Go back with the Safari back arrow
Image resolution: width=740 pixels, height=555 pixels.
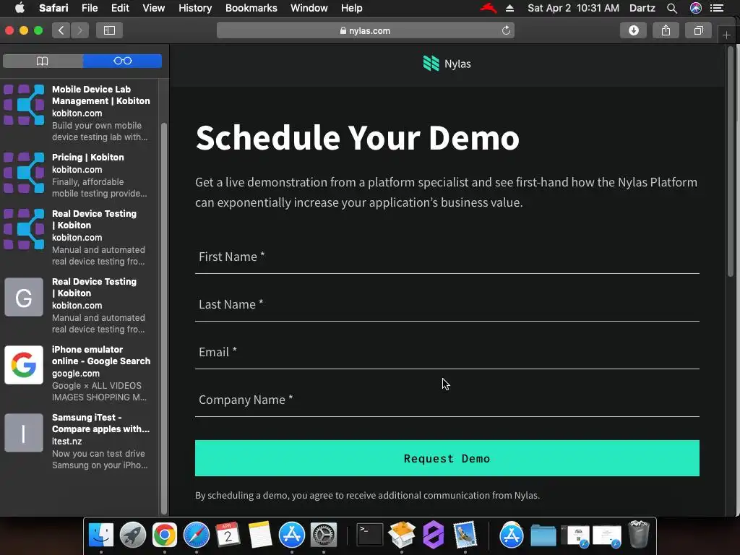(61, 30)
